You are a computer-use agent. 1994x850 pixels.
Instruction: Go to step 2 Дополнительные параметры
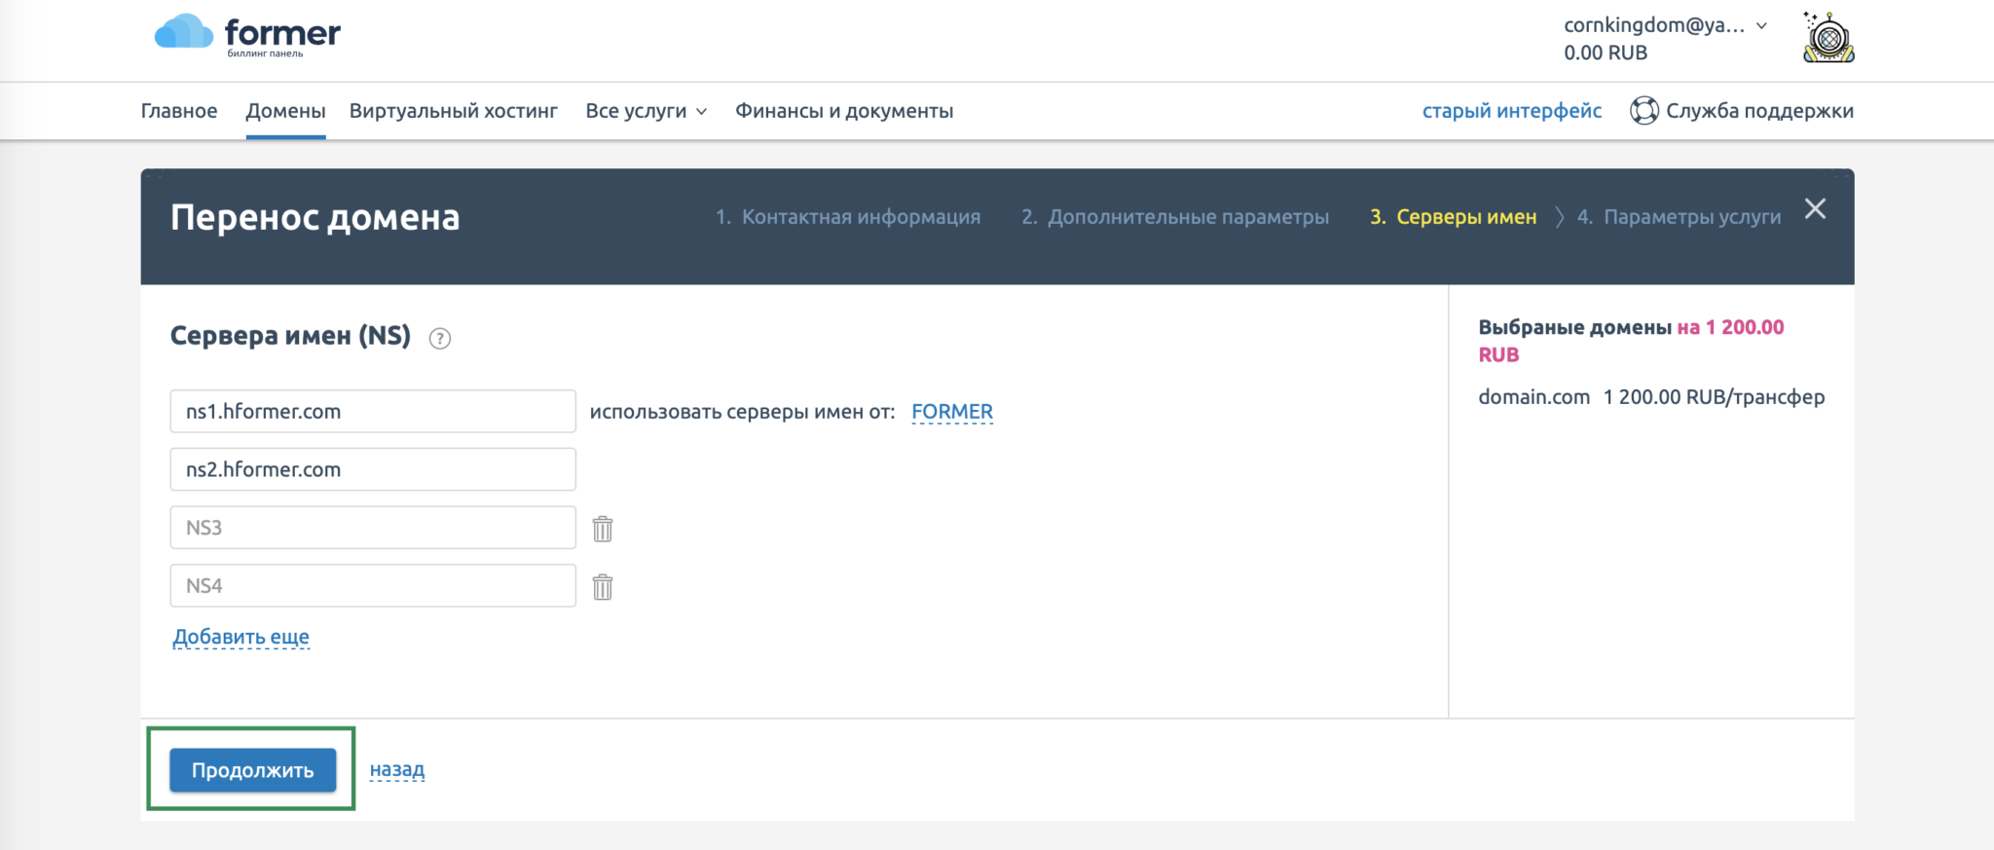(1175, 217)
